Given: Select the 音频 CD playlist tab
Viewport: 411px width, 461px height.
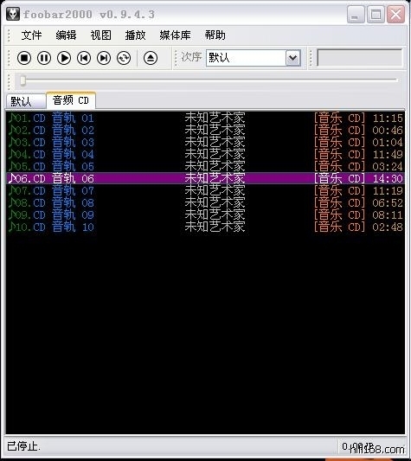Looking at the screenshot, I should click(x=71, y=100).
